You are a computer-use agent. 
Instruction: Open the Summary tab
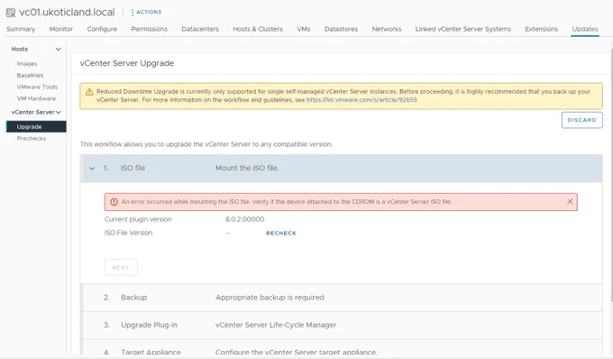[x=21, y=29]
